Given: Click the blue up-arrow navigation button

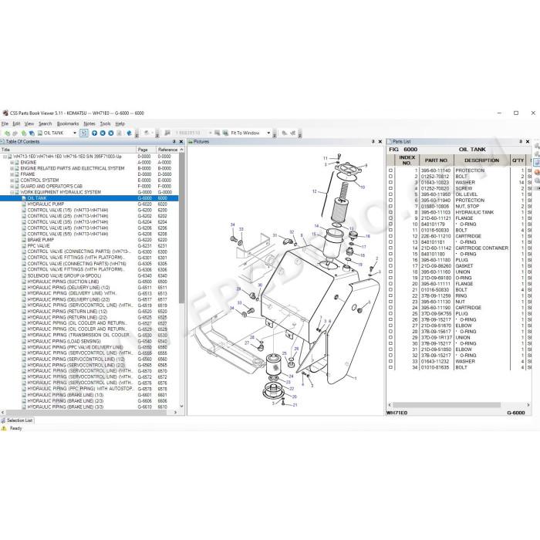Looking at the screenshot, I should [94, 133].
